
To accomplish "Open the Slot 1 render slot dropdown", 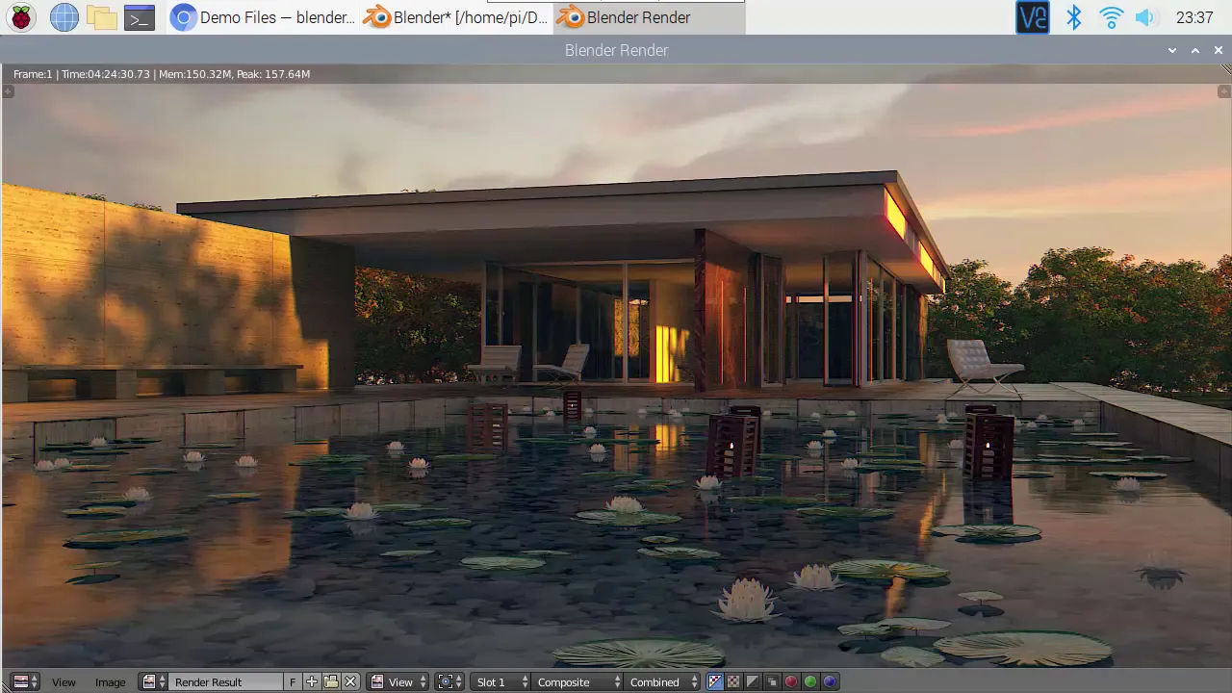I will [501, 681].
